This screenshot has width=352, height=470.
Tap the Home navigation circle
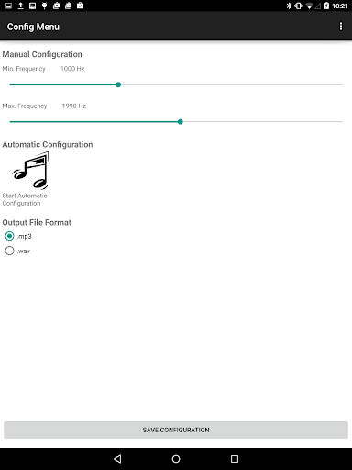176,459
